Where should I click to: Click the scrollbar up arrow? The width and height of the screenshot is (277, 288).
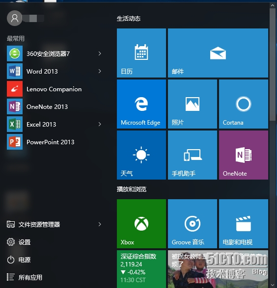273,5
